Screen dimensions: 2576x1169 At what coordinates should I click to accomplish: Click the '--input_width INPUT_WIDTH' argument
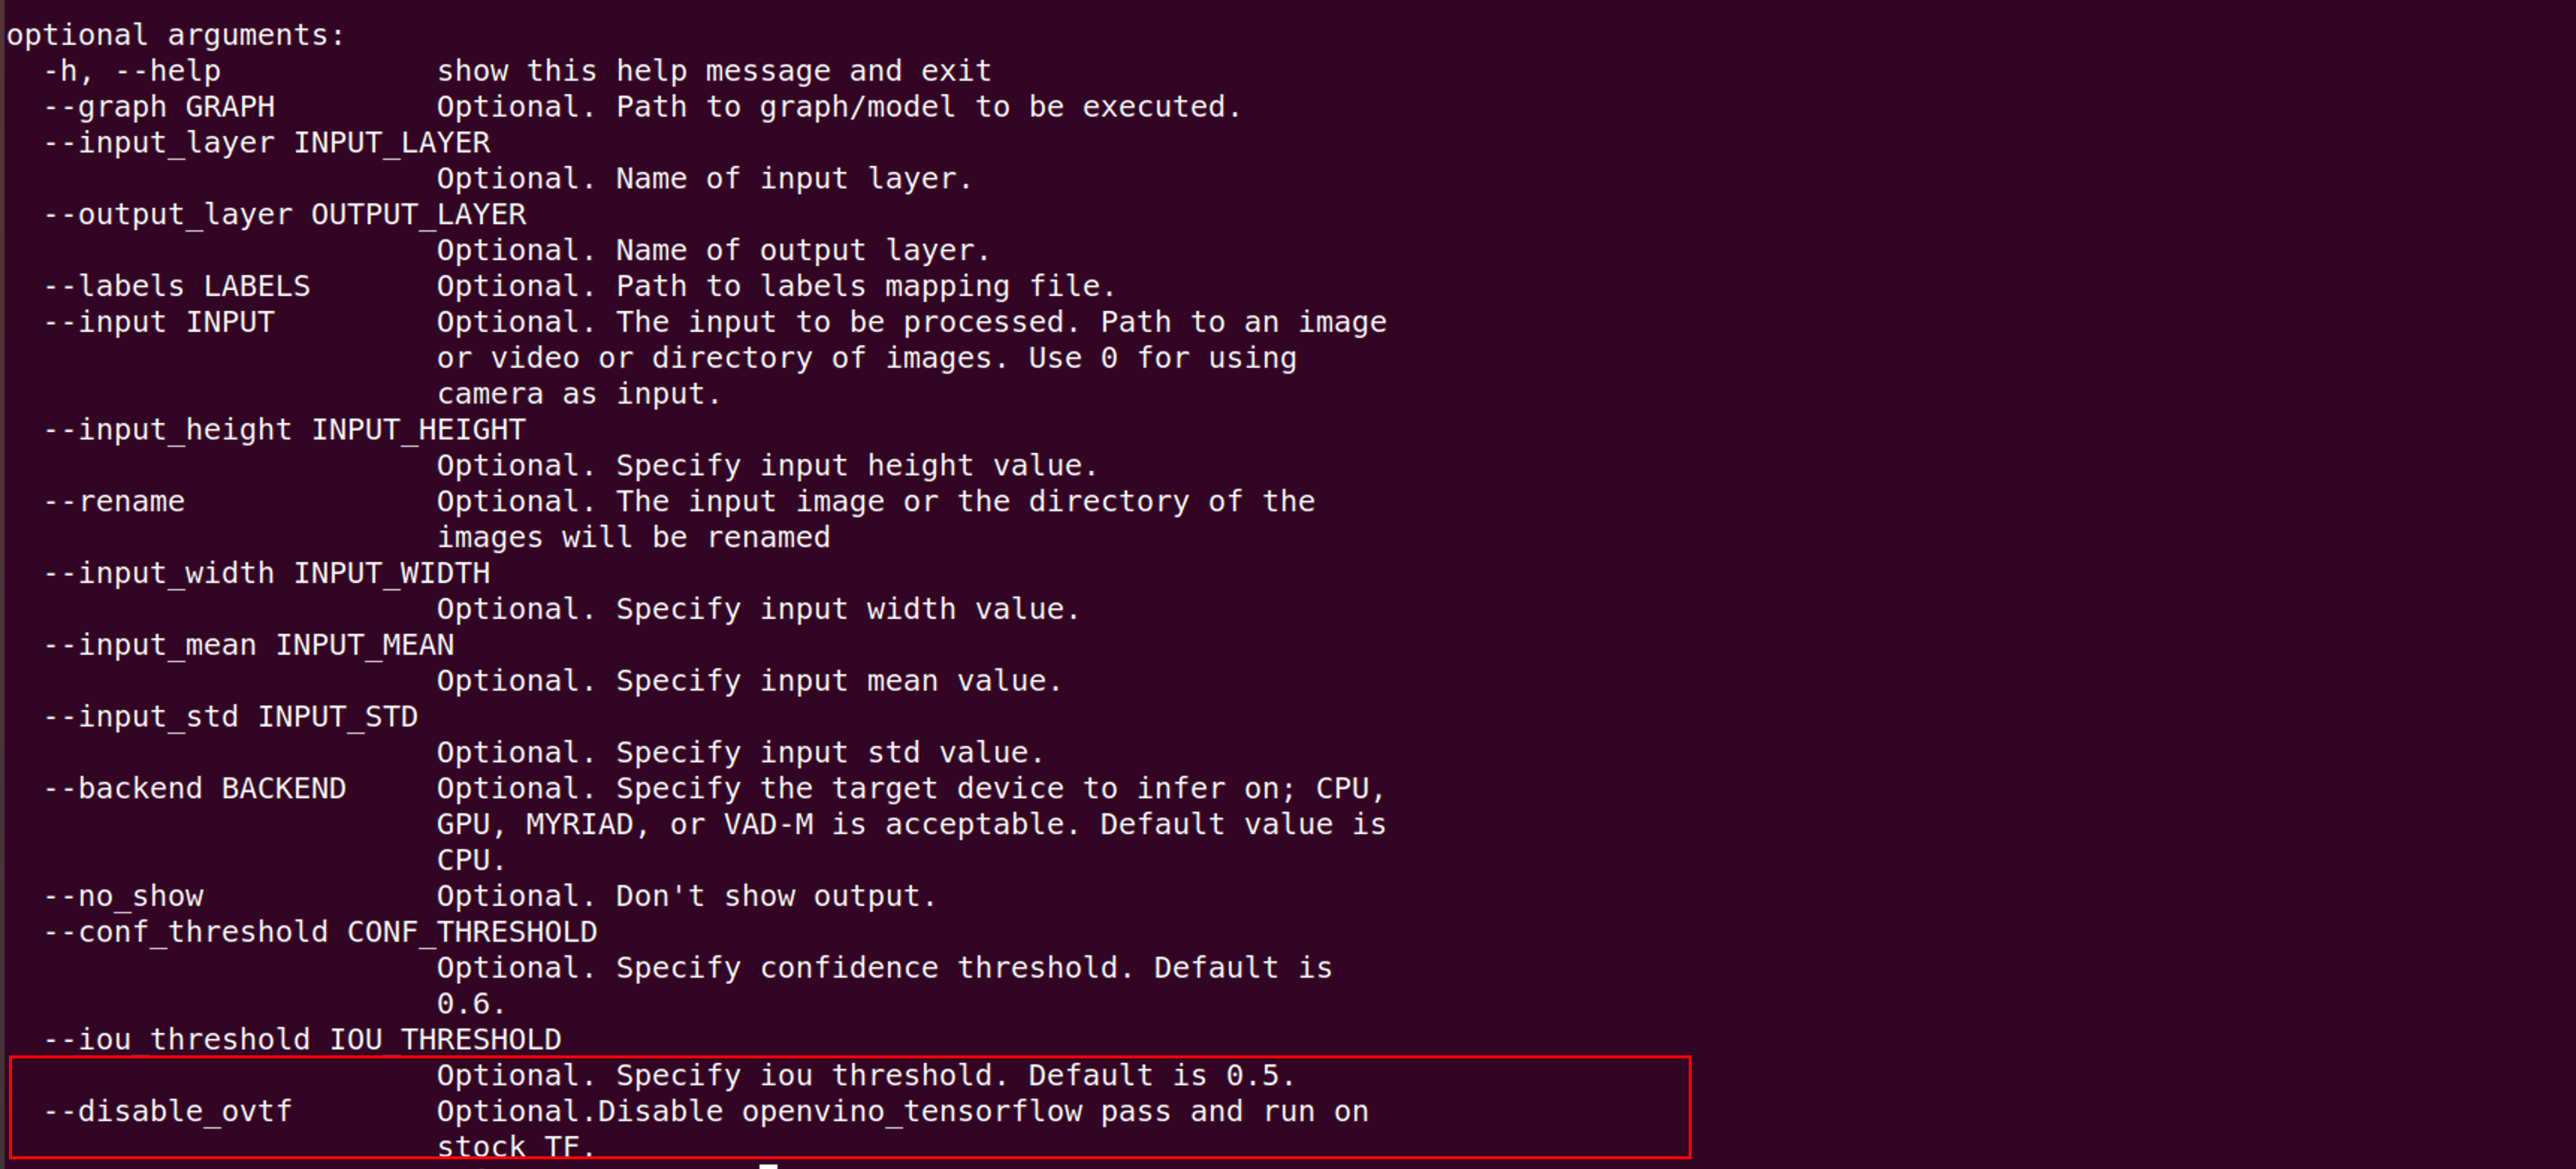pyautogui.click(x=267, y=574)
